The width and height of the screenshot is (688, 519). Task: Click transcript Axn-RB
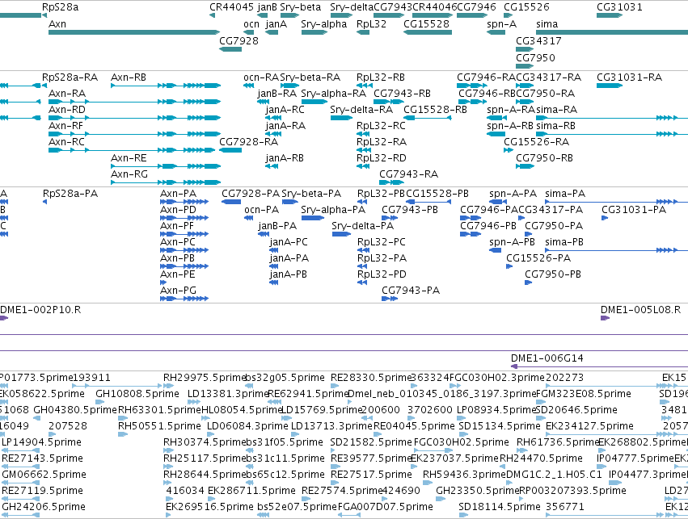166,86
